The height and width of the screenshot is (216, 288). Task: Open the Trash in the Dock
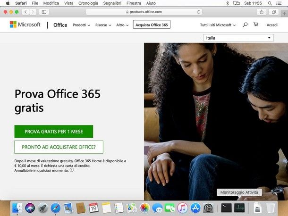271,208
